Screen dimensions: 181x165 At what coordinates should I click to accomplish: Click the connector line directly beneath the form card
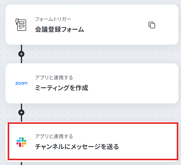pyautogui.click(x=21, y=48)
